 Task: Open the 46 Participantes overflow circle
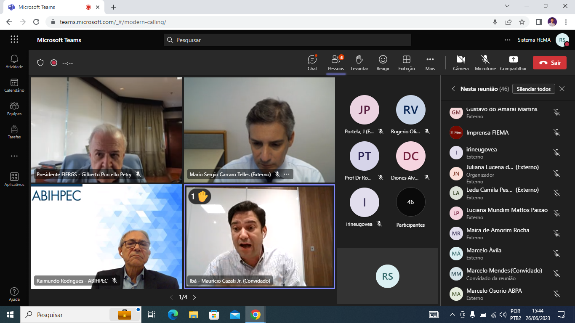pyautogui.click(x=411, y=202)
